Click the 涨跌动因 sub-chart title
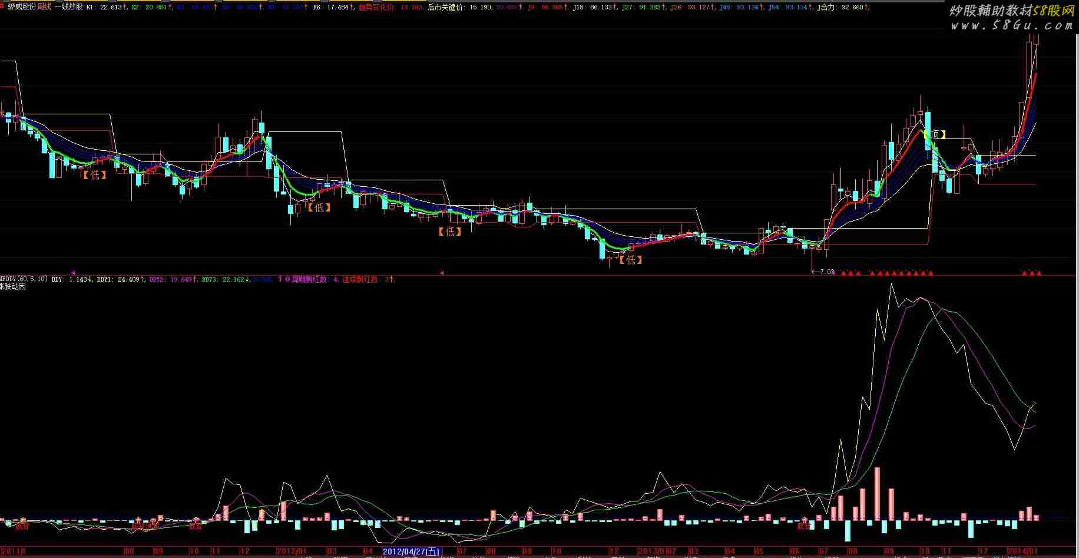The height and width of the screenshot is (558, 1079). (13, 286)
